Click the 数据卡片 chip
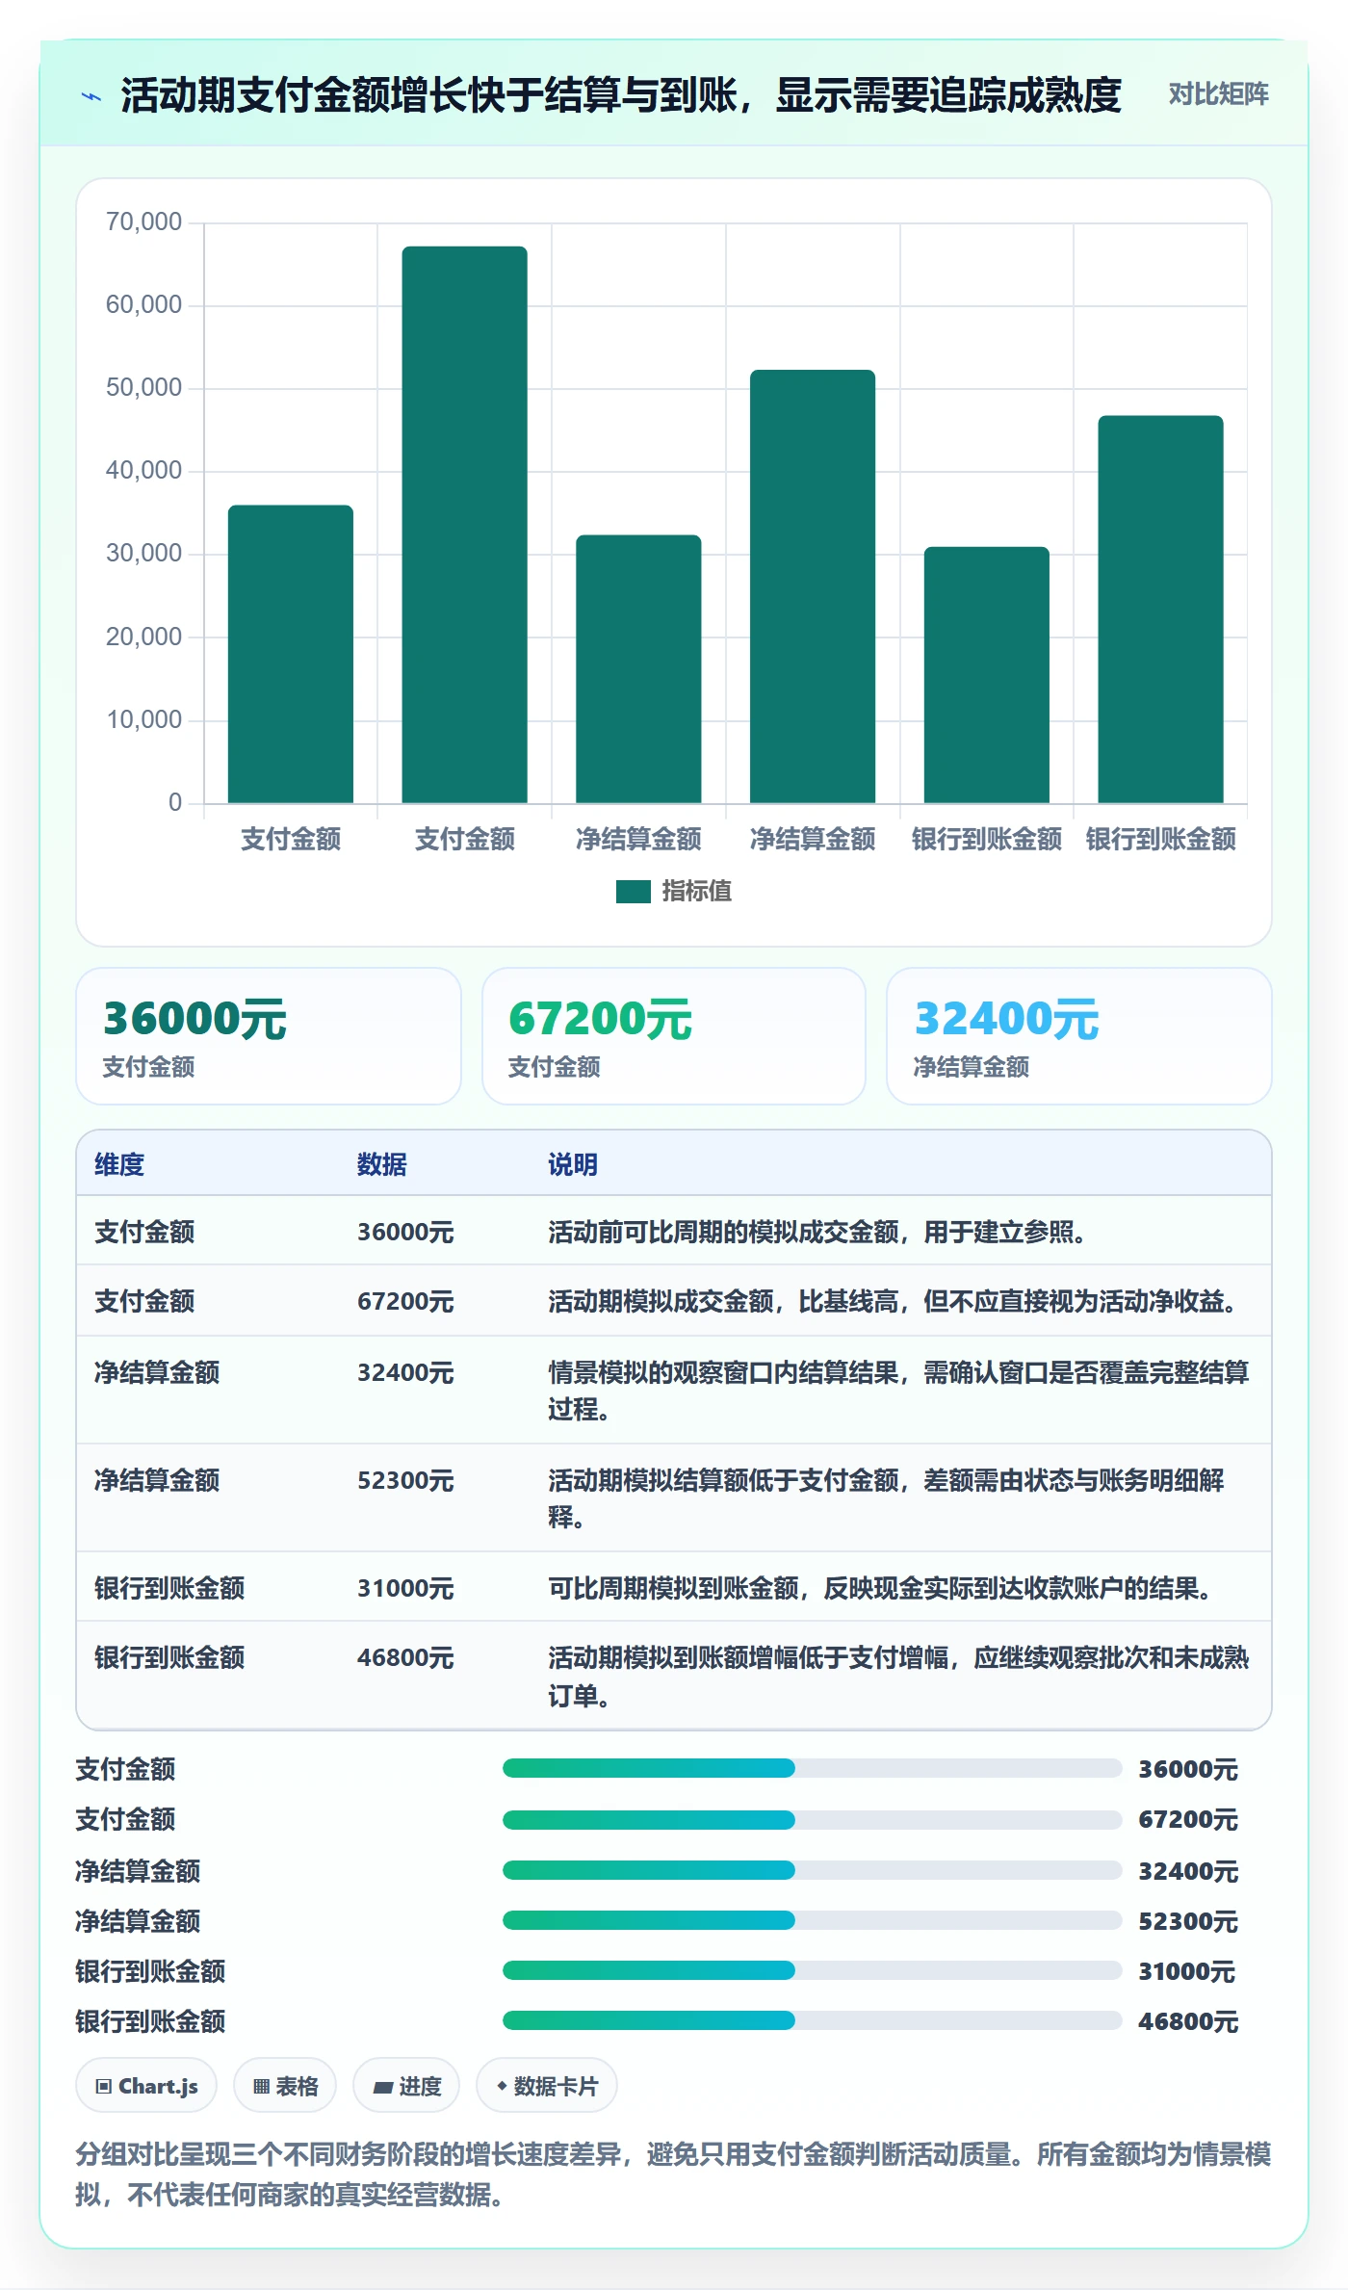 coord(547,2086)
